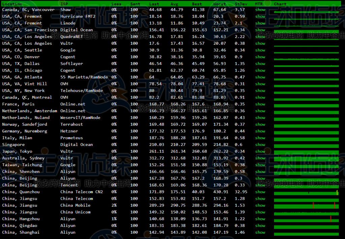Screen dimensions: 345x239
Task: Click the StDev column header
Action: pos(241,4)
